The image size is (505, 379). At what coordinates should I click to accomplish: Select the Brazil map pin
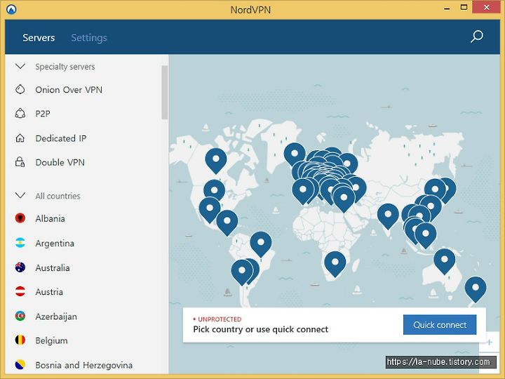pyautogui.click(x=261, y=244)
